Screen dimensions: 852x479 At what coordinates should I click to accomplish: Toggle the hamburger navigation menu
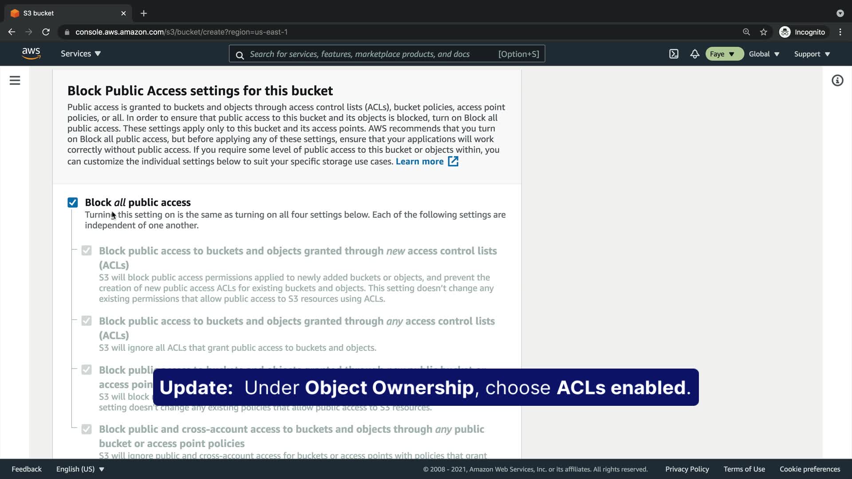pyautogui.click(x=15, y=80)
